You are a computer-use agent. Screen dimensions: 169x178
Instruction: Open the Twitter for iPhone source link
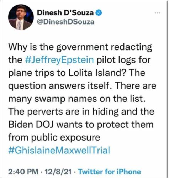click(x=110, y=172)
